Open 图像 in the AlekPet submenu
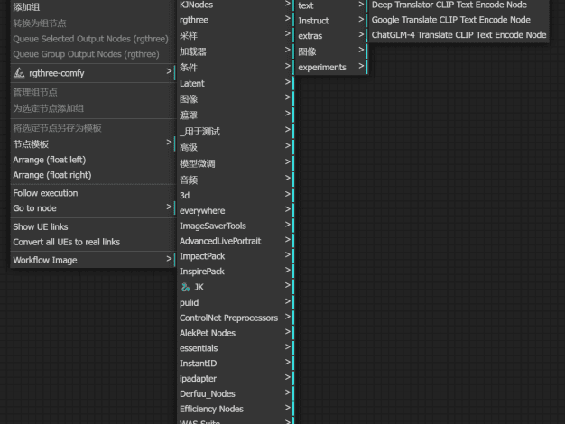565x424 pixels. pos(331,51)
